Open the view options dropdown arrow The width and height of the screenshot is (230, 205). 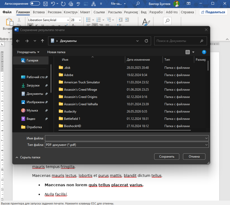[193, 52]
